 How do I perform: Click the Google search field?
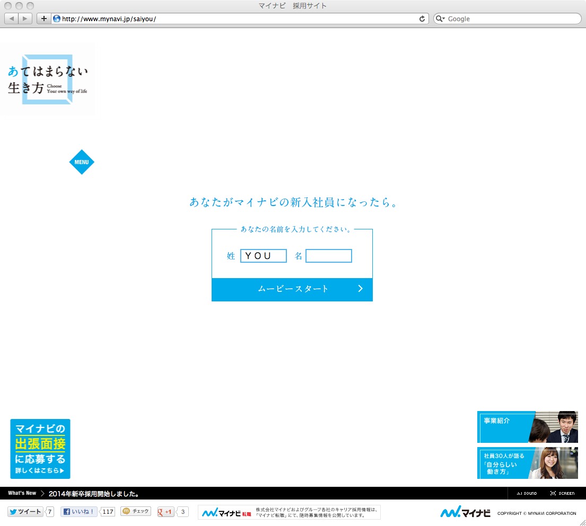click(x=507, y=19)
